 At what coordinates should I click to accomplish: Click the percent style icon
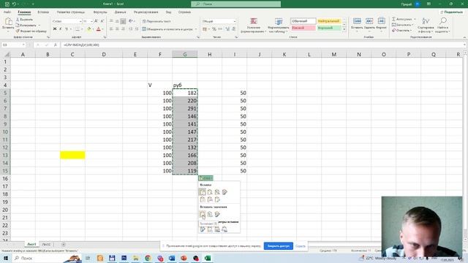click(x=214, y=29)
